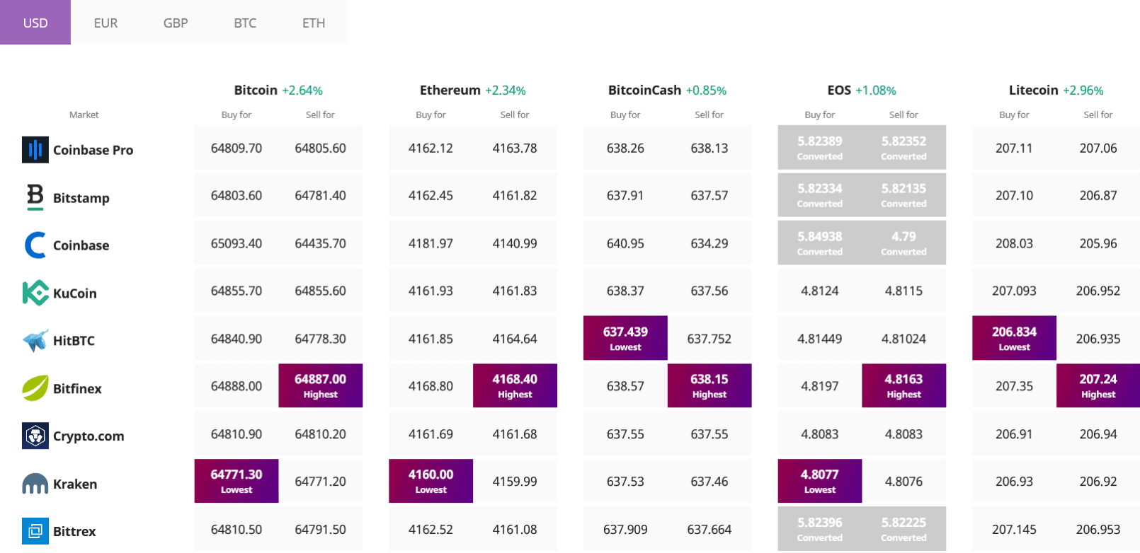
Task: Click the Ethereum column heading
Action: click(x=450, y=90)
